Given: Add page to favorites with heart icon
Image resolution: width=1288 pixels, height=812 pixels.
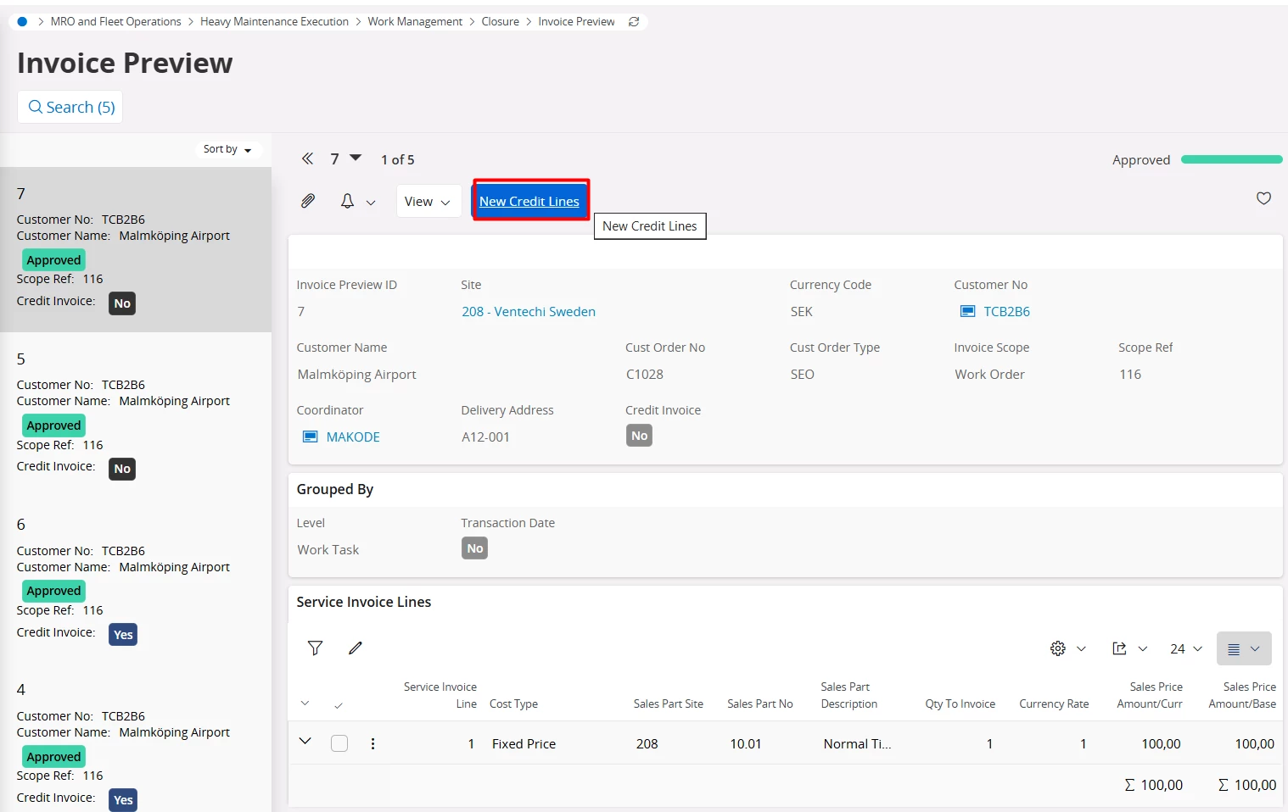Looking at the screenshot, I should tap(1263, 198).
